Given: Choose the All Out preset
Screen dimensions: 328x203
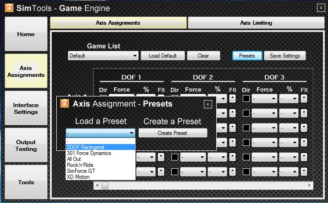Looking at the screenshot, I should [100, 159].
